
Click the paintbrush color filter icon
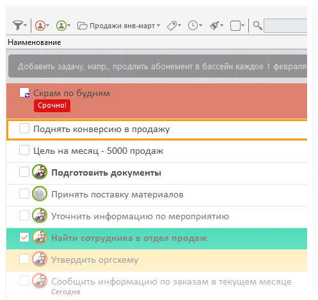pyautogui.click(x=216, y=26)
